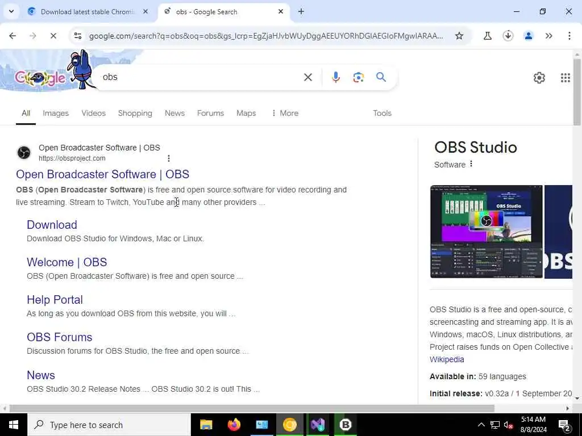Viewport: 582px width, 436px height.
Task: Click the OBS site favicon
Action: pyautogui.click(x=24, y=152)
